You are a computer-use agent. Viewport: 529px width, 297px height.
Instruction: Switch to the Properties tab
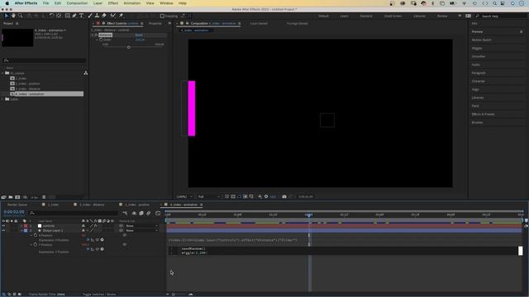tap(155, 24)
